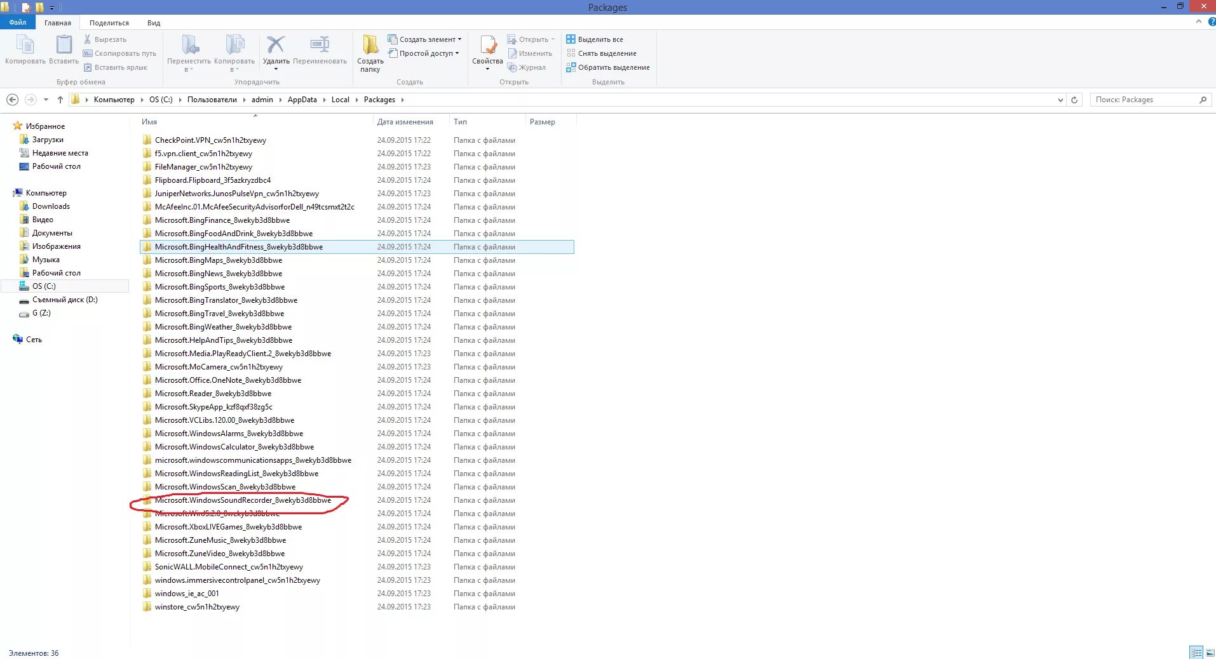Switch to the Поделиться ribbon tab
Screen dimensions: 1216x659
[109, 23]
